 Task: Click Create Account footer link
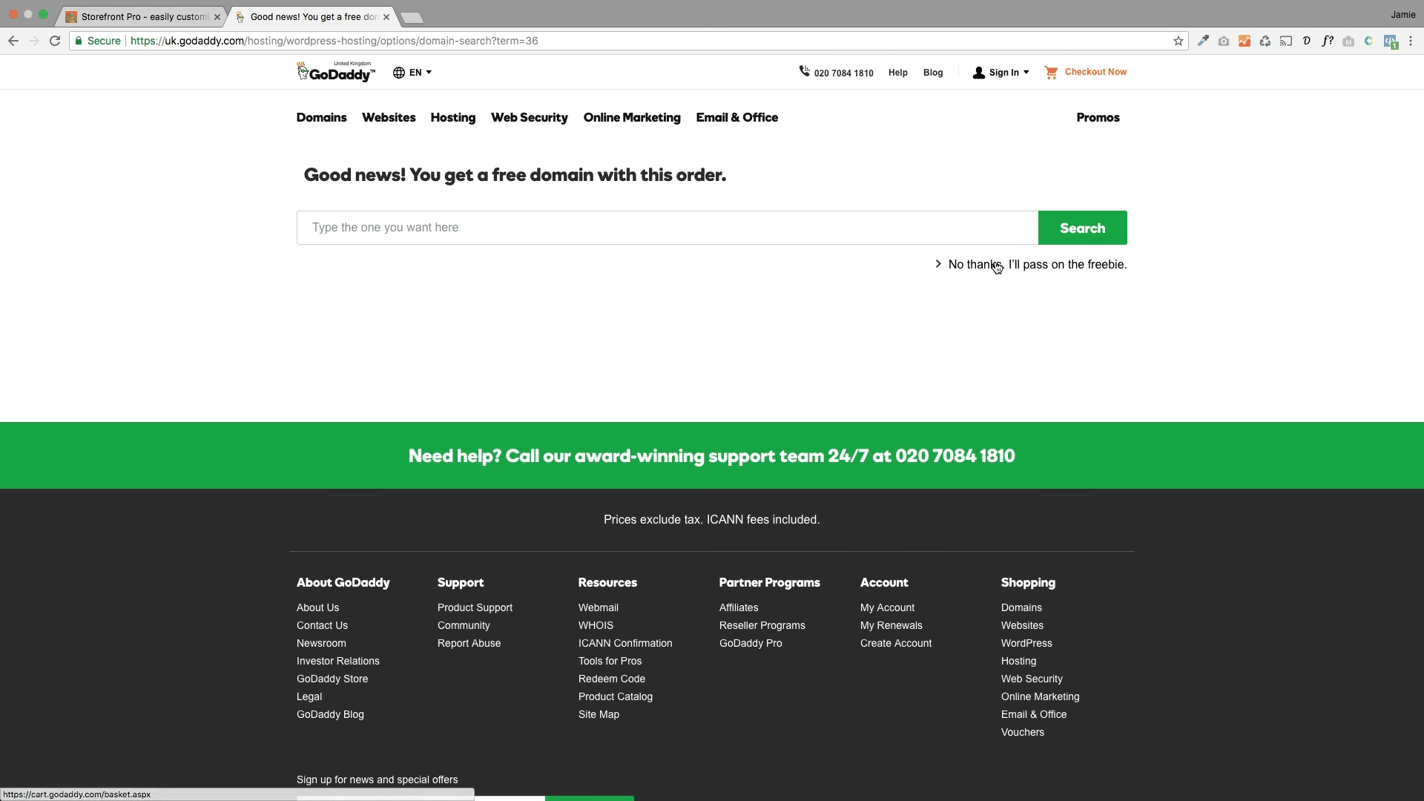896,643
